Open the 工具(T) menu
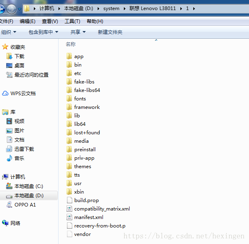The width and height of the screenshot is (249, 244). [x=72, y=21]
